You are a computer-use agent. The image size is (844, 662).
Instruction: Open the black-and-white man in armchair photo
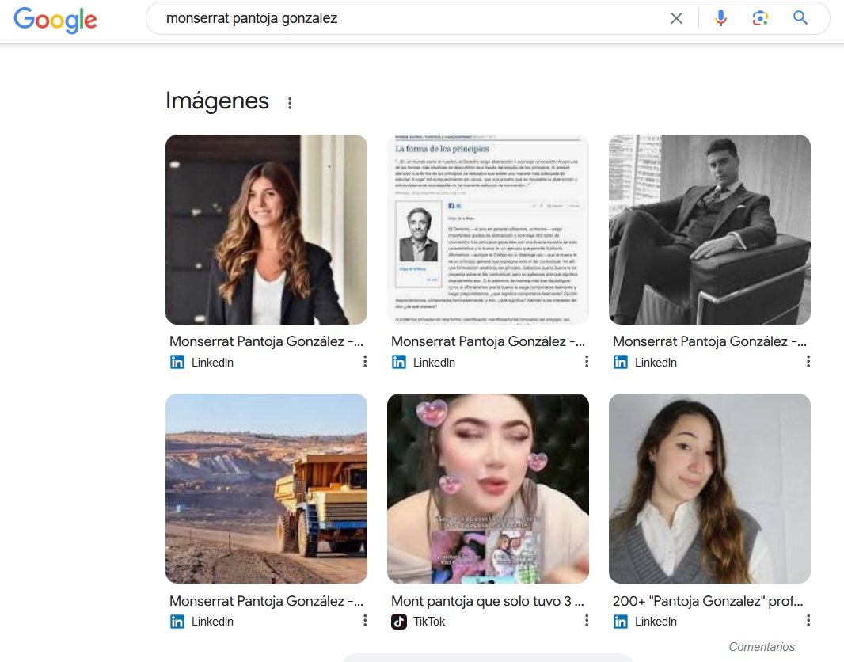tap(709, 230)
